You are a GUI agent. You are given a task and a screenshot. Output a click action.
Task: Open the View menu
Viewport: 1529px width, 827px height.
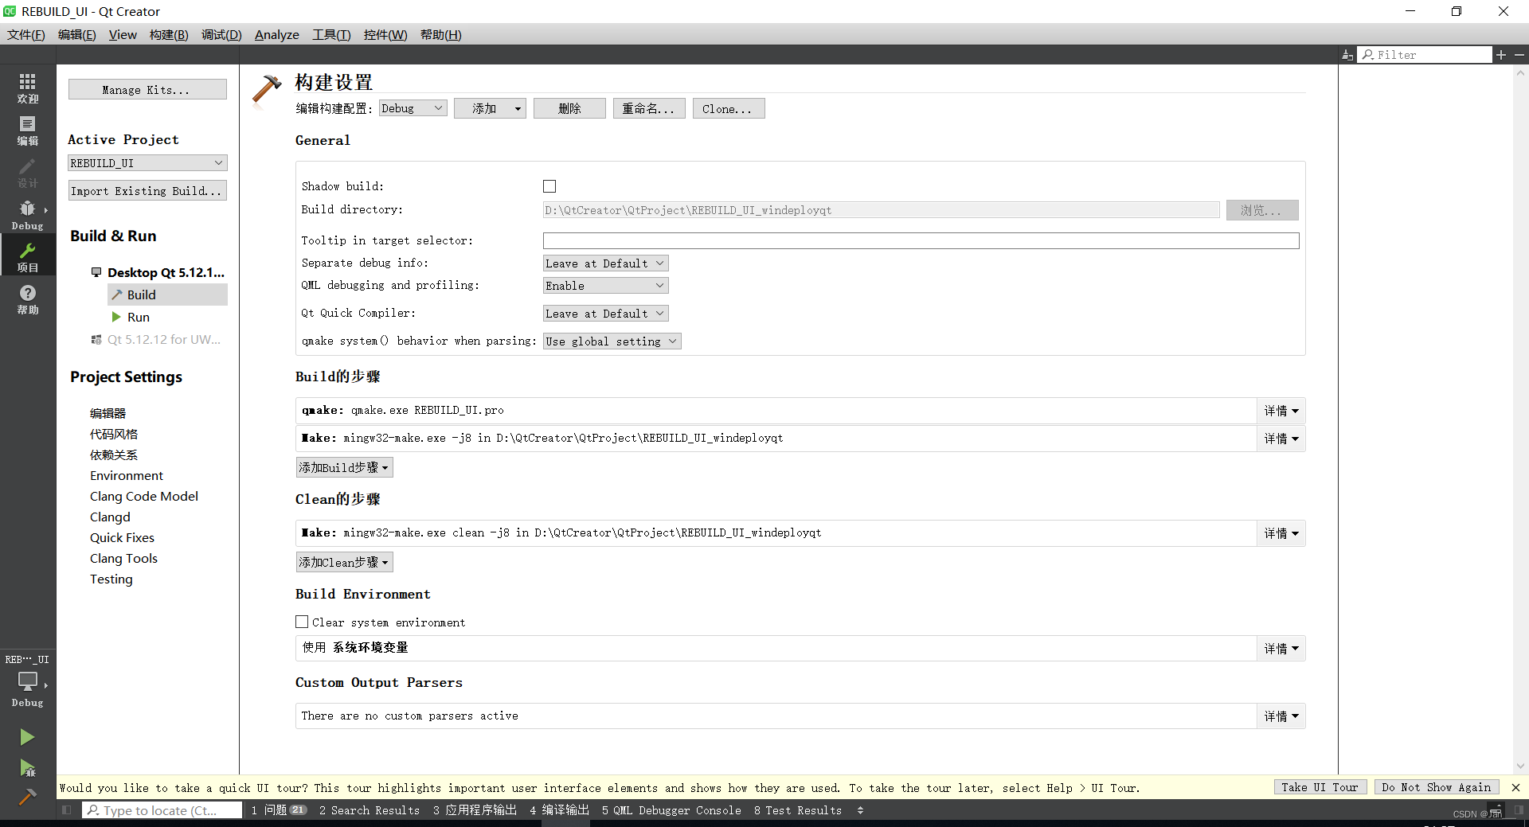pos(123,34)
